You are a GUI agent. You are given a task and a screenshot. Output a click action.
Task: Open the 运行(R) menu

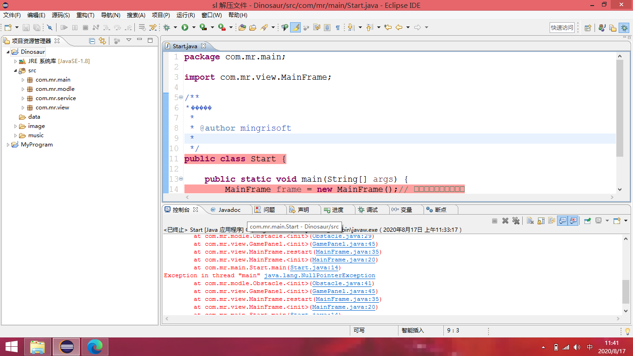(186, 15)
